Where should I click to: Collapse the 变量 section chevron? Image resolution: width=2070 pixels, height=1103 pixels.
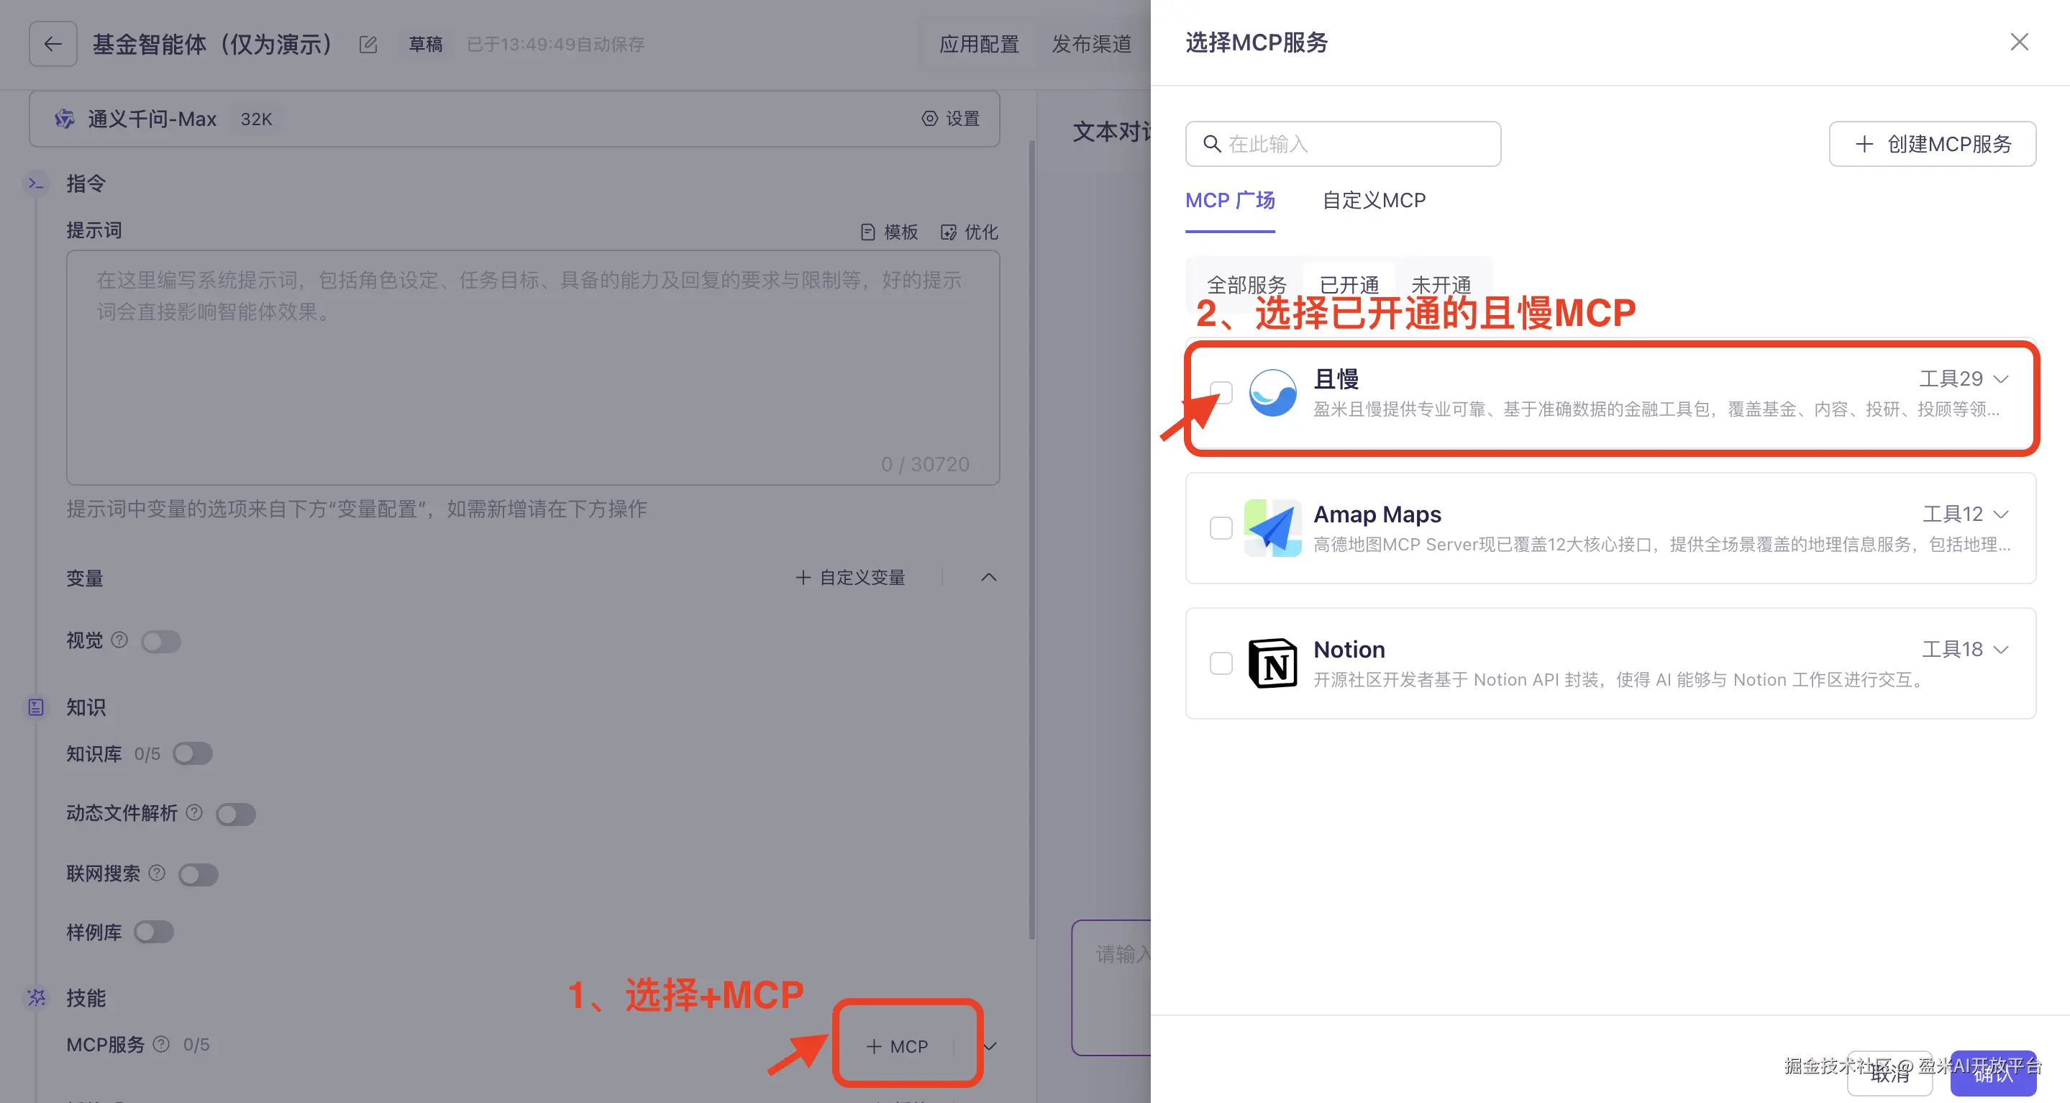[988, 577]
